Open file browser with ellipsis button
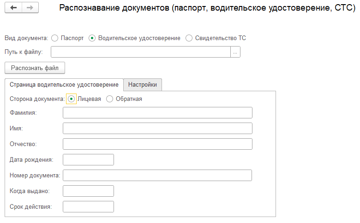360x223 pixels. [235, 52]
